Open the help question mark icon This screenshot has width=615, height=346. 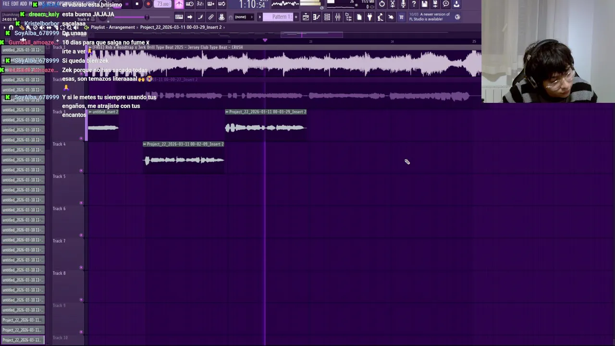coord(414,4)
